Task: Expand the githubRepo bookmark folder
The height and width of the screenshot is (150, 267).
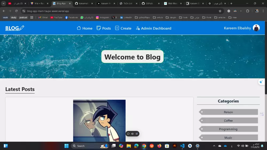Action: (x=143, y=18)
